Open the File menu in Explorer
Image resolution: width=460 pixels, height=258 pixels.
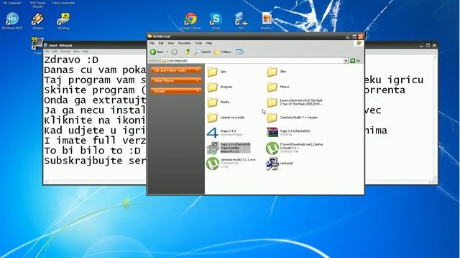pyautogui.click(x=152, y=43)
